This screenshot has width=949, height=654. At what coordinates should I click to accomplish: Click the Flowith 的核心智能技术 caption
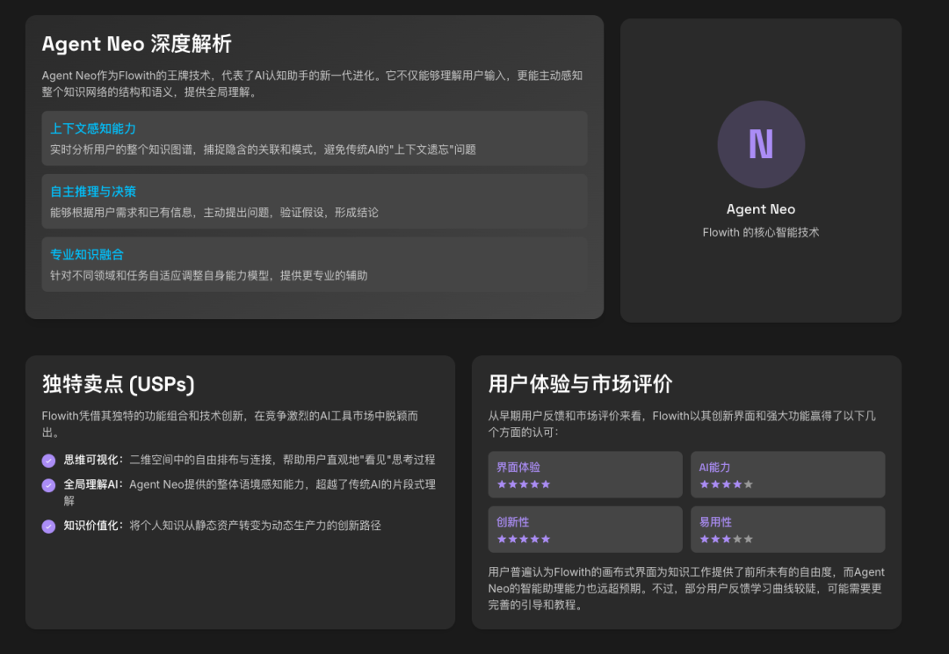(x=761, y=233)
